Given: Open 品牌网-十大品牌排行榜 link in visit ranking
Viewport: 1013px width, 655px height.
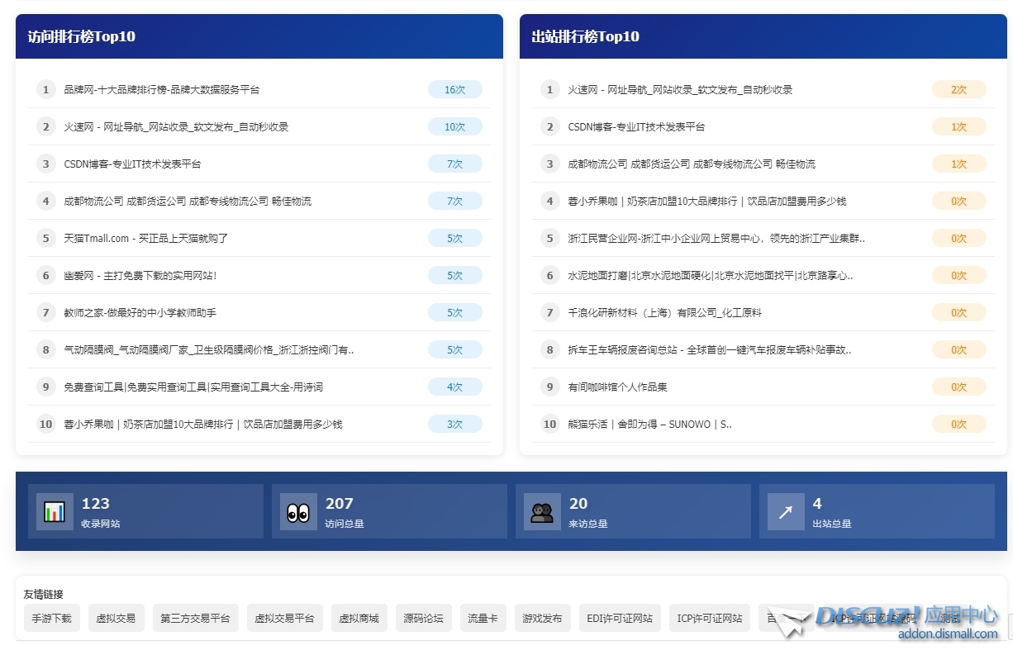Looking at the screenshot, I should point(162,89).
